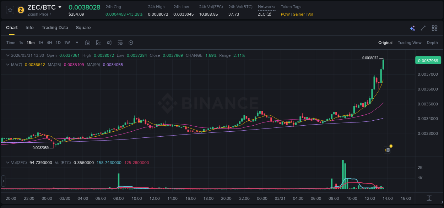Select the line chart style icon

(98, 43)
